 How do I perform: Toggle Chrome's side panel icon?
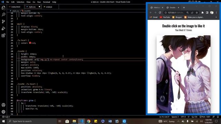pos(207,13)
